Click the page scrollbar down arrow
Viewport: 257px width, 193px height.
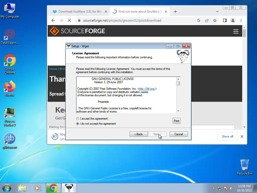244,127
